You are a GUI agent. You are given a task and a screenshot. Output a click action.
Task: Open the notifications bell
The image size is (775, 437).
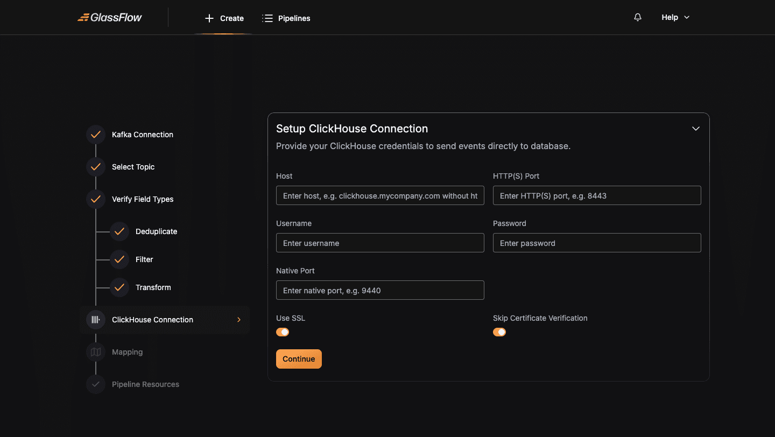click(638, 17)
